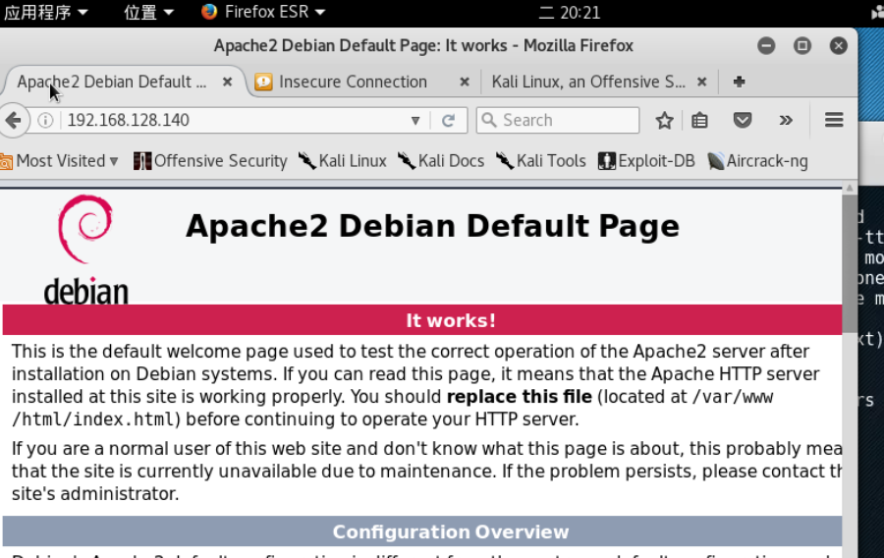
Task: Open the Kali Linux bookmark
Action: [342, 161]
